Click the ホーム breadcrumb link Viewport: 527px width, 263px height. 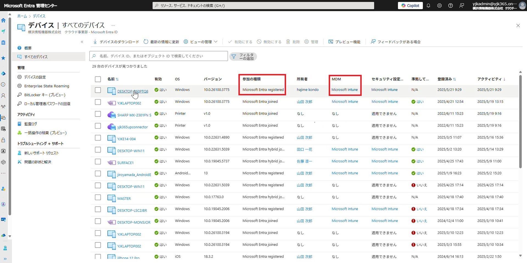[x=22, y=16]
